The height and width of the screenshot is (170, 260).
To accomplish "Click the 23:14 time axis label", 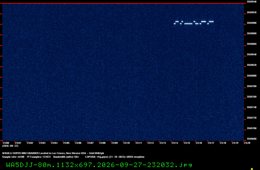I will [175, 143].
